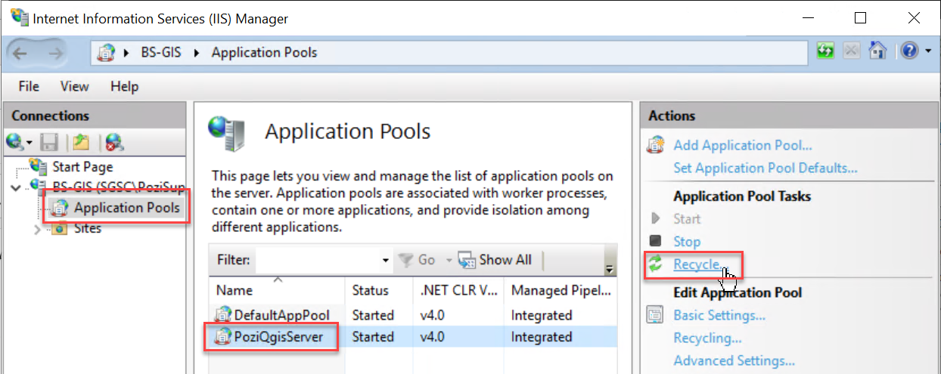Click Set Application Pool Defaults link
Screen dimensions: 941x374
click(x=765, y=168)
